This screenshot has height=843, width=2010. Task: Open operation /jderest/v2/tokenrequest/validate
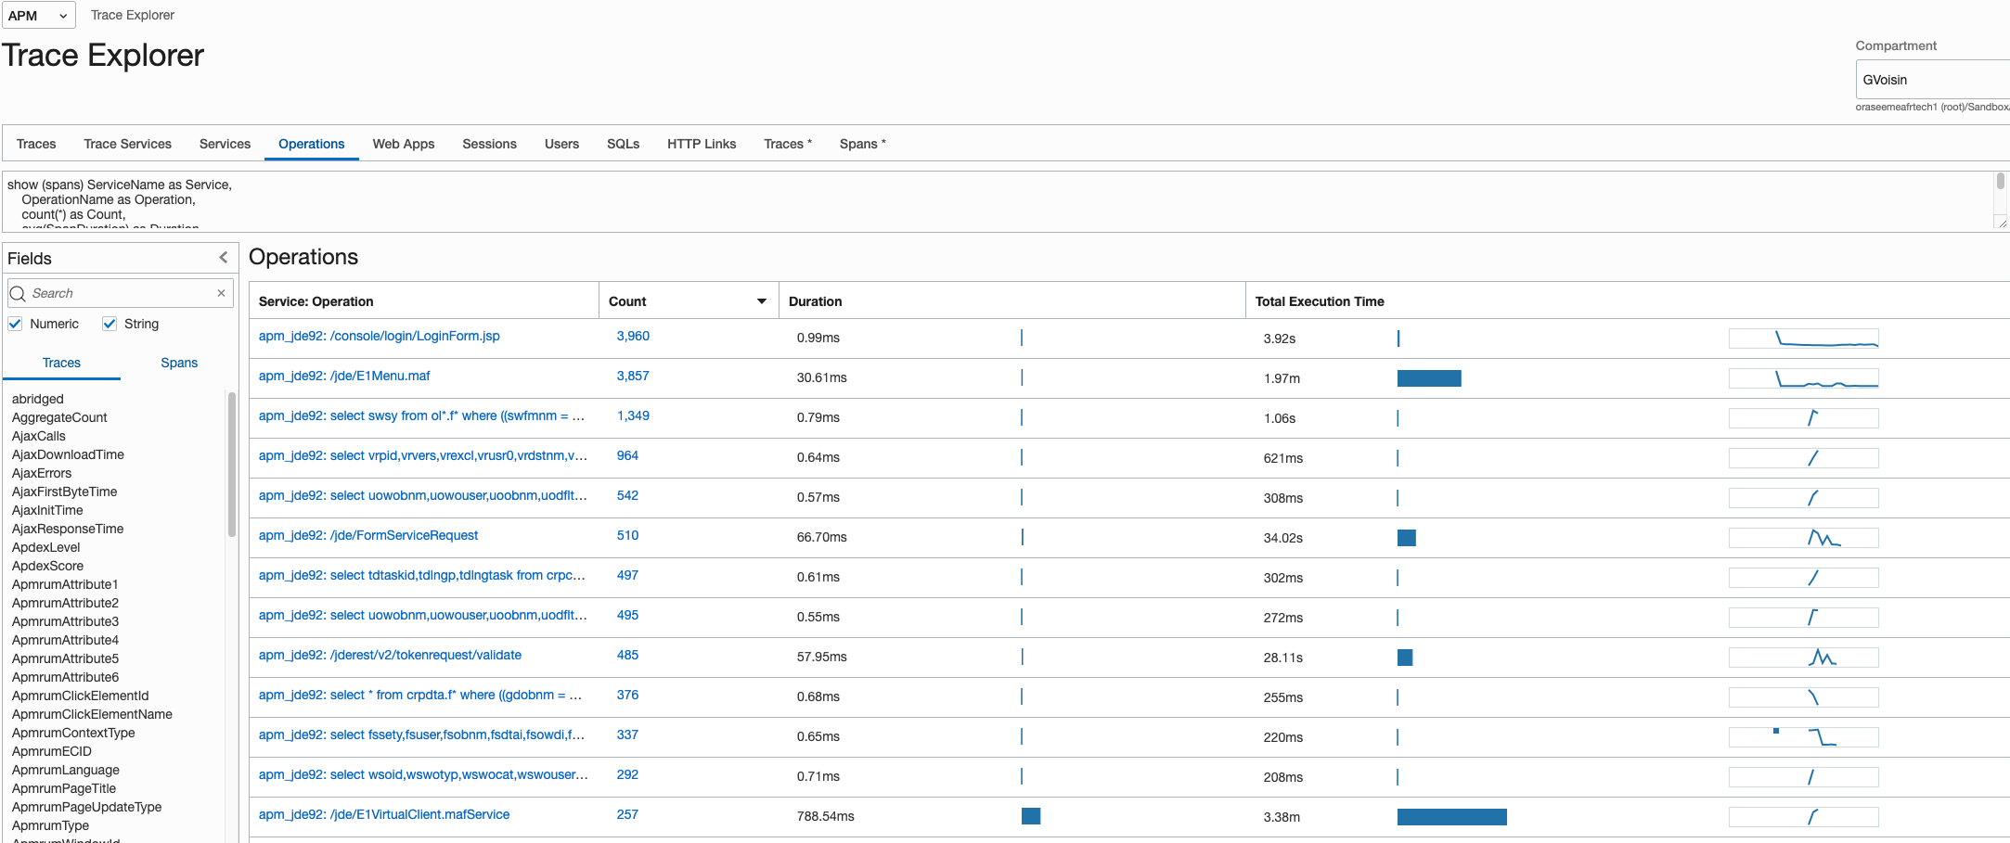pyautogui.click(x=390, y=655)
